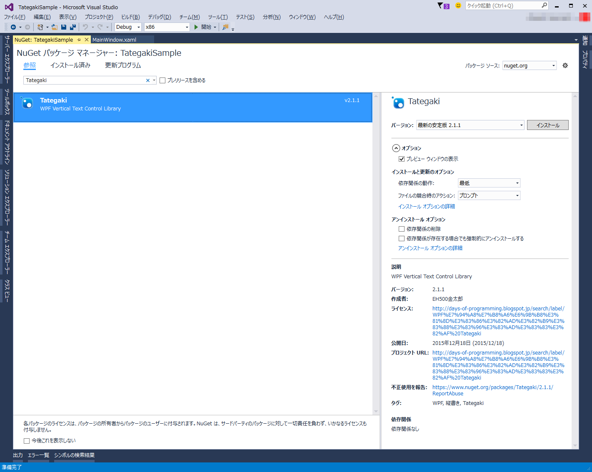Image resolution: width=592 pixels, height=472 pixels.
Task: Open the Error List panel tab
Action: coord(38,455)
